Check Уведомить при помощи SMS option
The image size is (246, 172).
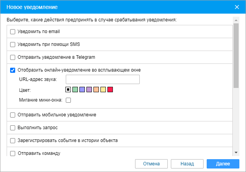12,44
